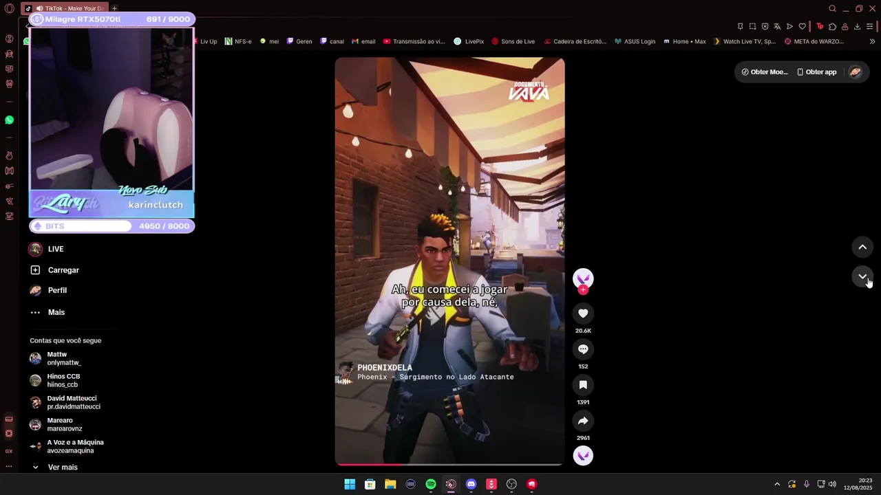Open File Explorer from the taskbar
The image size is (881, 495).
click(x=390, y=484)
